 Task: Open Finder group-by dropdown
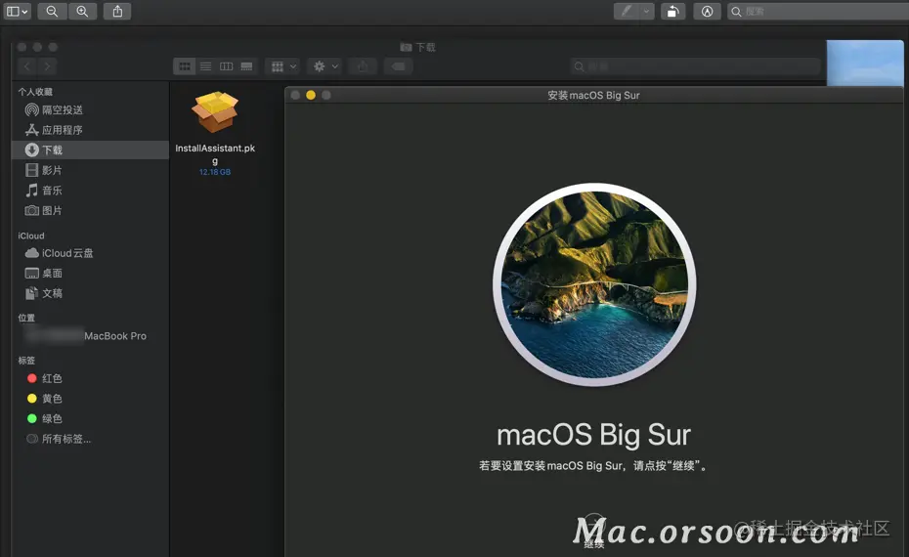pos(282,66)
